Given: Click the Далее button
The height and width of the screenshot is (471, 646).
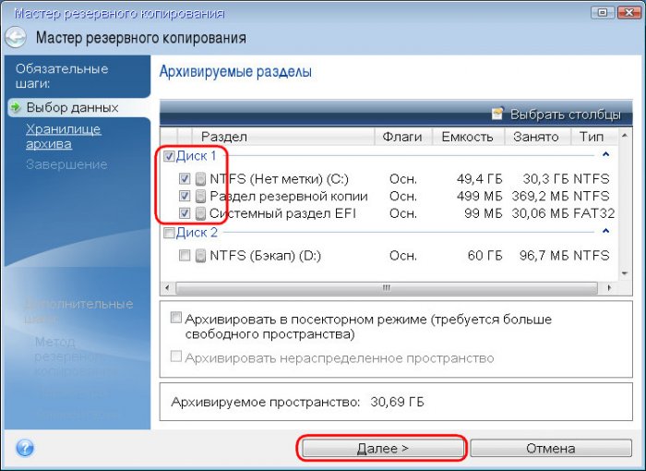Looking at the screenshot, I should (382, 448).
